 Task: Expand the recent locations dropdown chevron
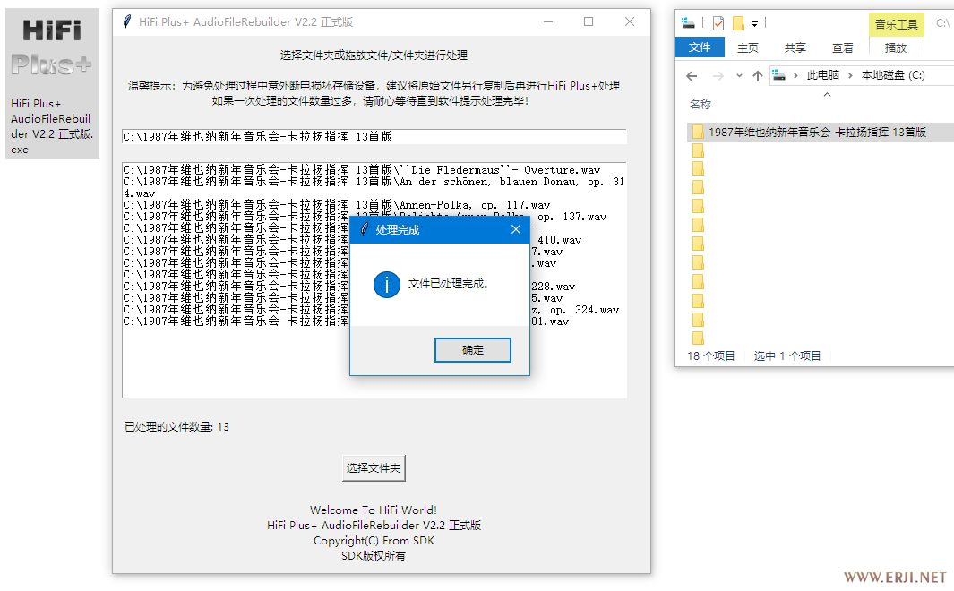tap(737, 76)
